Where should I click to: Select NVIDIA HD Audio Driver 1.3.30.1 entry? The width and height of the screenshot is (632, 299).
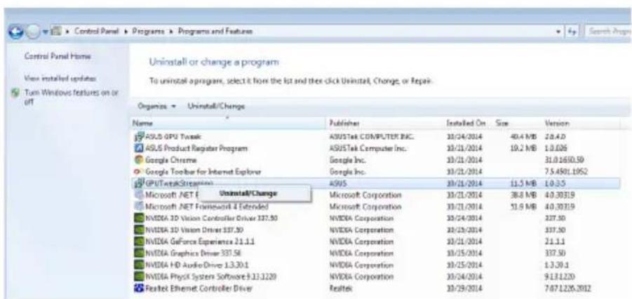click(198, 265)
